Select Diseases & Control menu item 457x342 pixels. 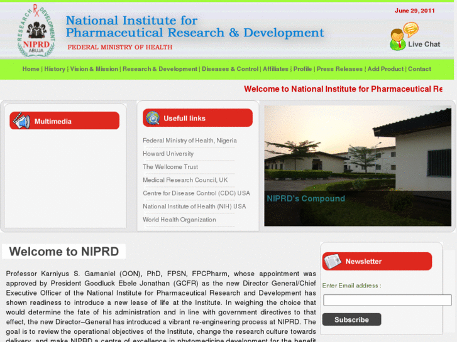click(x=230, y=69)
